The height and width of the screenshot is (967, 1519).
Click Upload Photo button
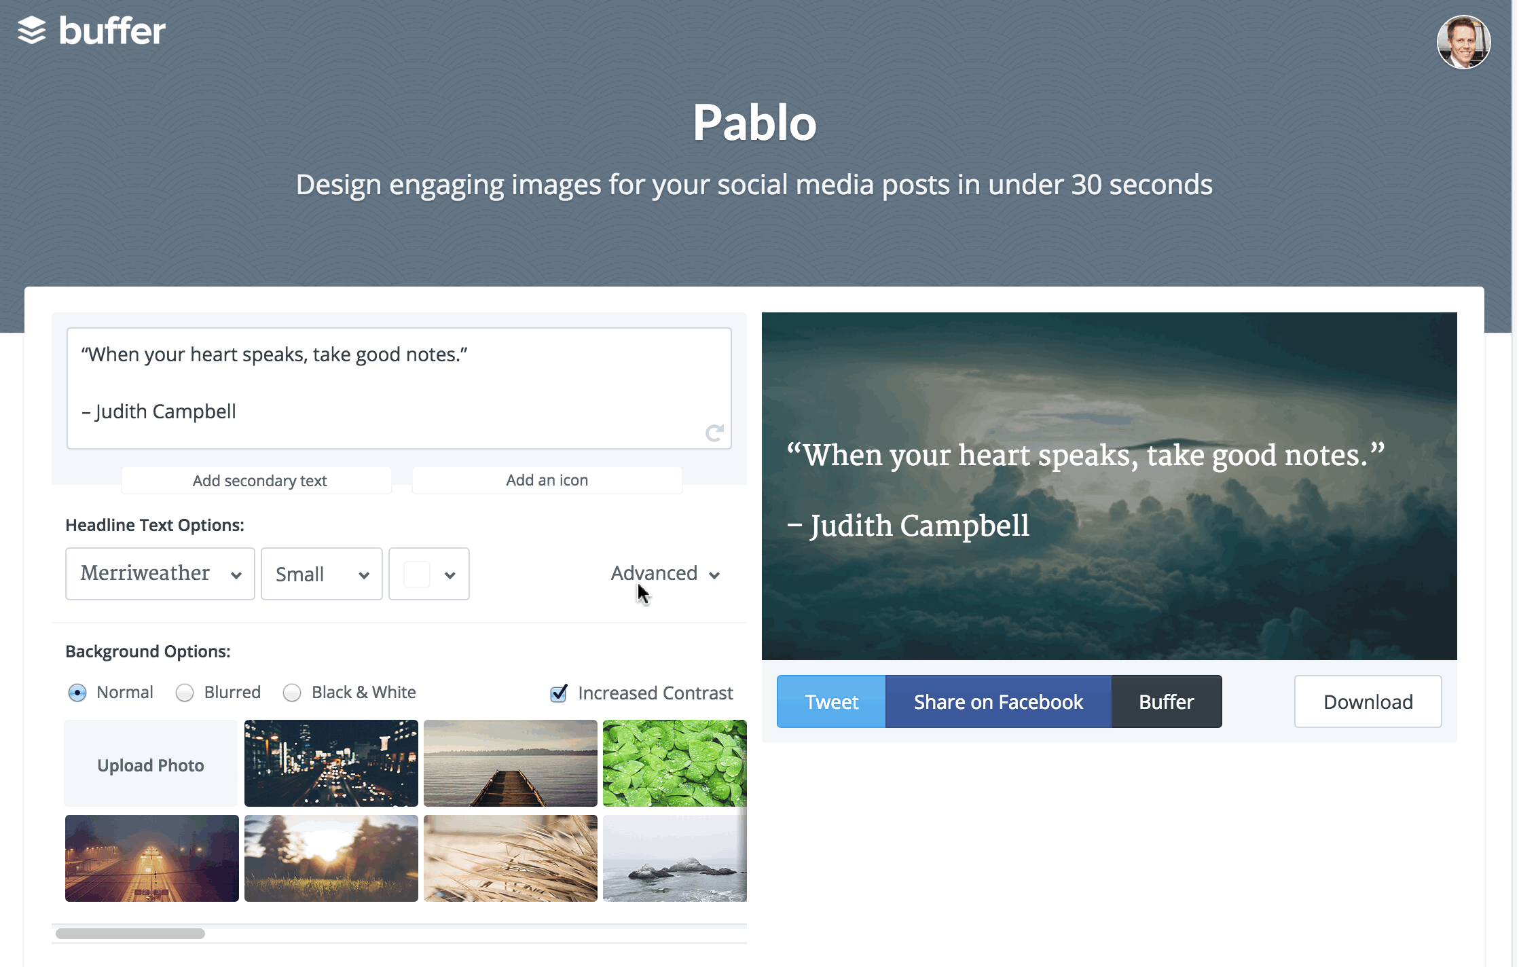tap(149, 764)
